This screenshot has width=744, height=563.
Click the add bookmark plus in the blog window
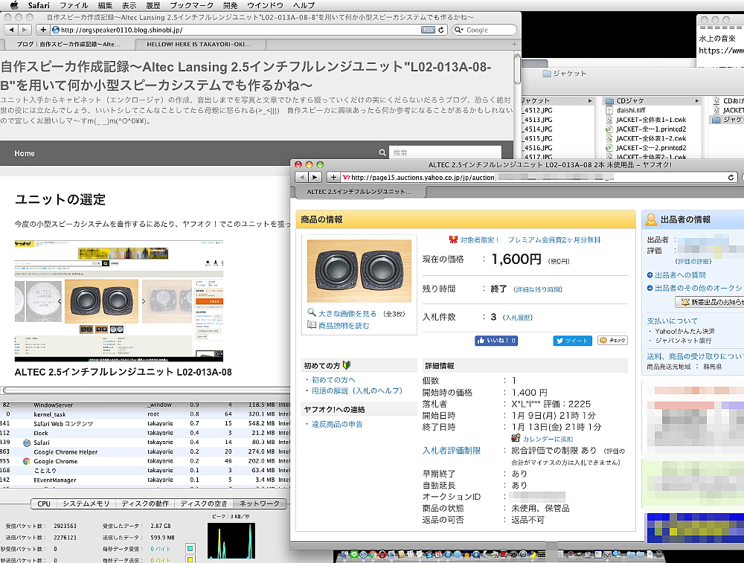[x=43, y=30]
